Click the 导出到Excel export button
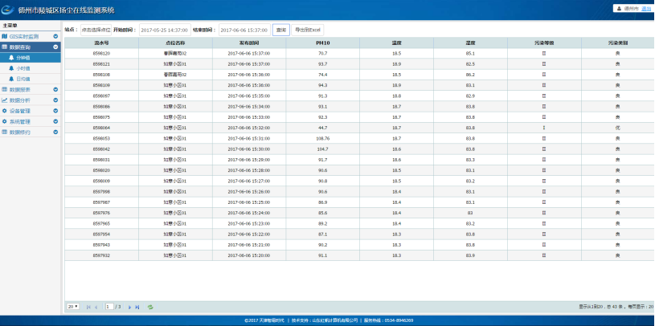The image size is (655, 326). point(309,29)
